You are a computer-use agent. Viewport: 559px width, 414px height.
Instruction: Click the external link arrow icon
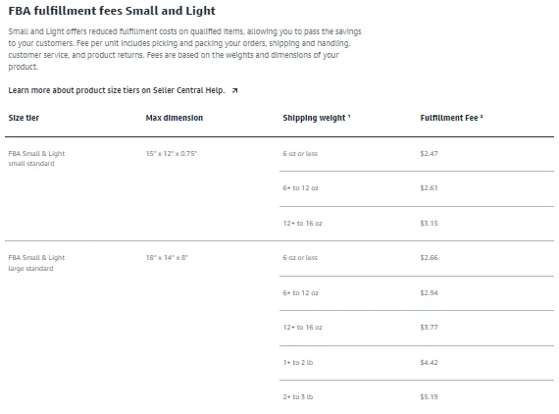click(234, 90)
